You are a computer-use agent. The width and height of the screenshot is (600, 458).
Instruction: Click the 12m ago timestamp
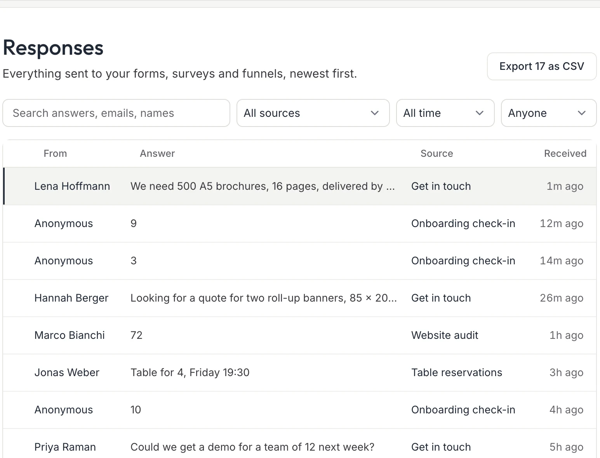pos(562,224)
